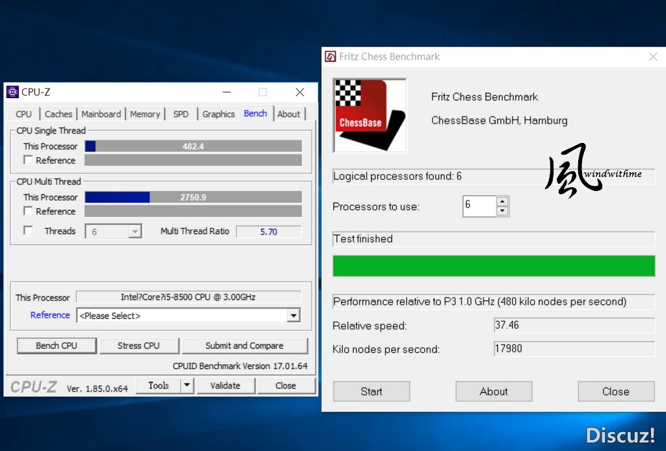Screen dimensions: 666x451
Task: Click the ChessBase logo image
Action: (369, 115)
